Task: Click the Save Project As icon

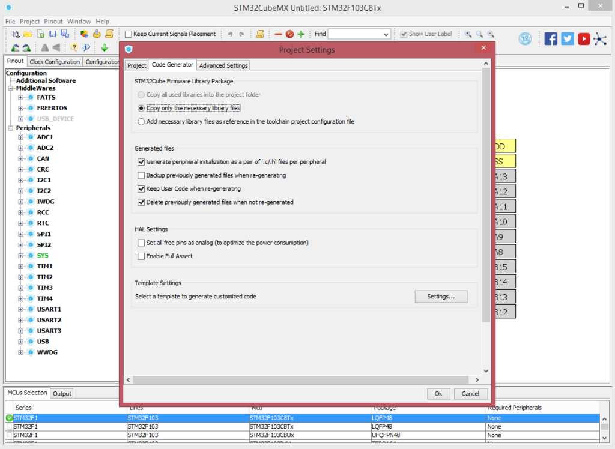Action: 65,34
